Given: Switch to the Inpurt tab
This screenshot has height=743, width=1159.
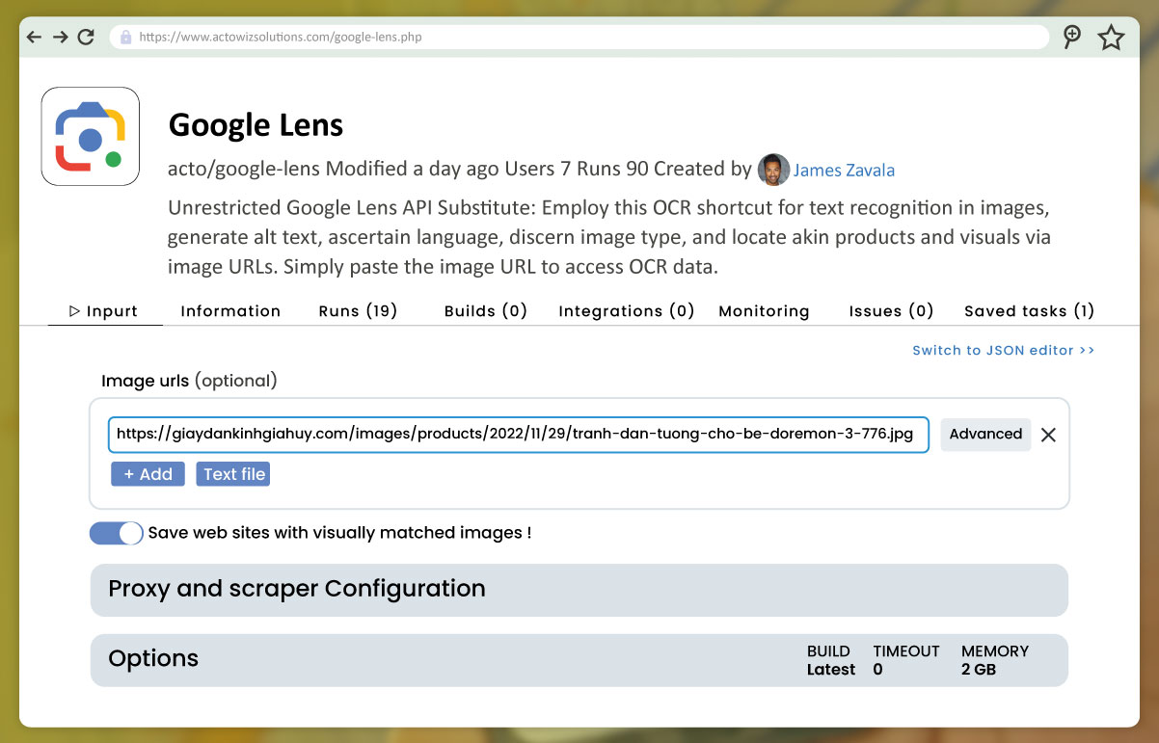Looking at the screenshot, I should [x=104, y=311].
